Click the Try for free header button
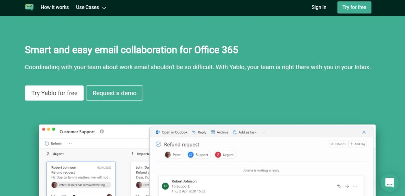405x196 pixels. tap(354, 7)
